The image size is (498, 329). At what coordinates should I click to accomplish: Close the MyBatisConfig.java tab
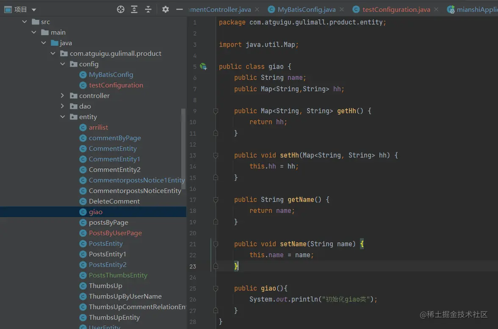click(342, 9)
